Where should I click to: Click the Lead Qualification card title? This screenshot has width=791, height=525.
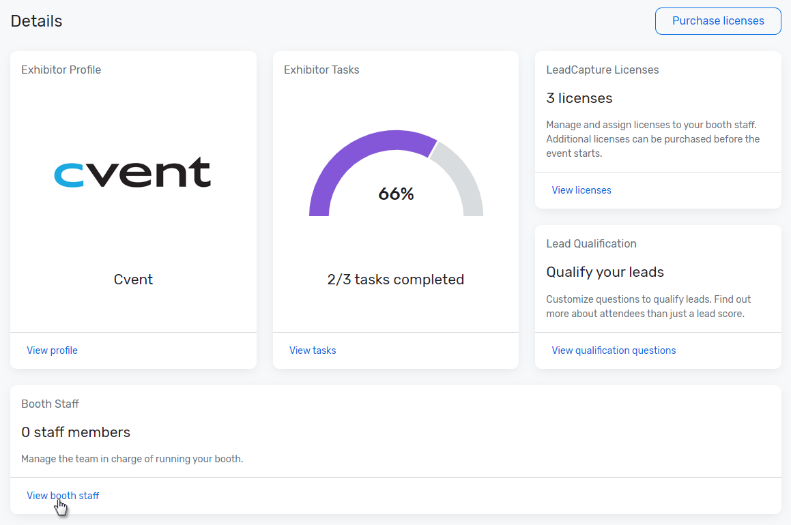[591, 243]
